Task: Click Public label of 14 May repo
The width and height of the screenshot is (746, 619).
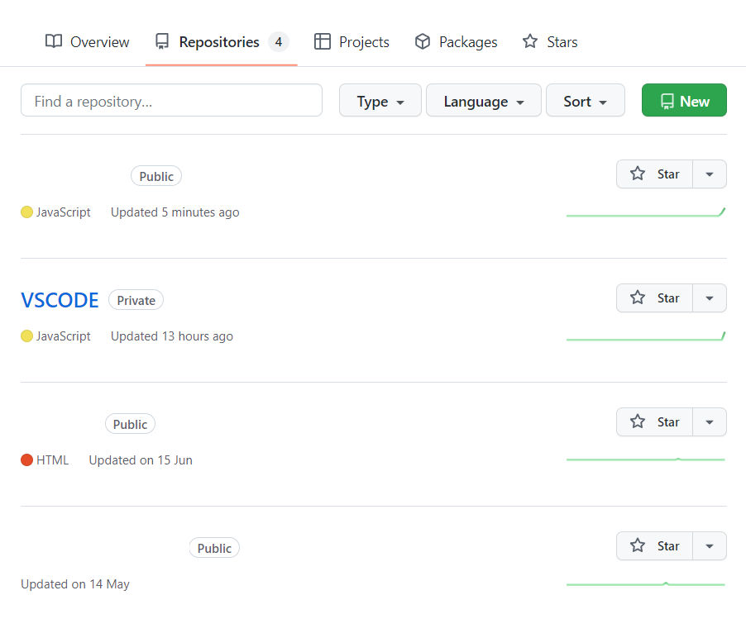Action: [x=214, y=548]
